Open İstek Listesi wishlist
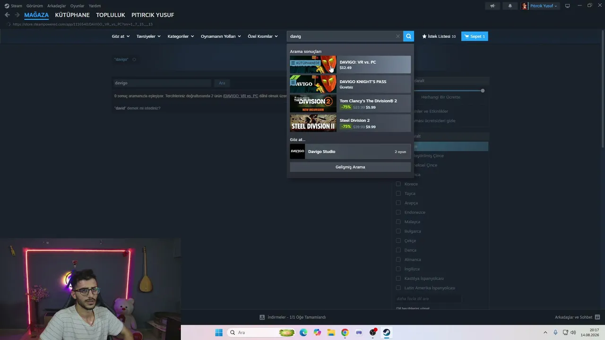The height and width of the screenshot is (340, 605). click(439, 36)
